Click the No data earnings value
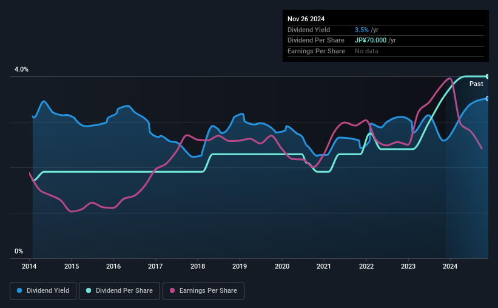The height and width of the screenshot is (308, 498). tap(366, 51)
